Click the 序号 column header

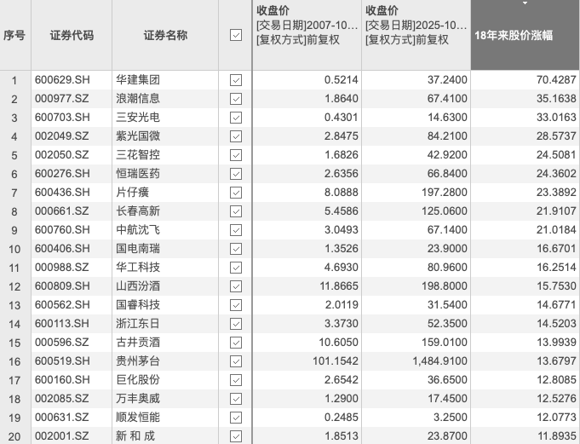(14, 35)
